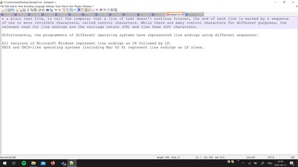Play back the recorded macro icon

pyautogui.click(x=108, y=10)
